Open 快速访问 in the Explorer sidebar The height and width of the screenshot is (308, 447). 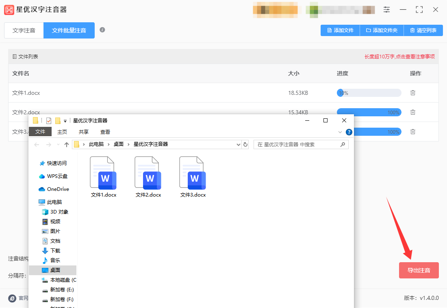[x=53, y=163]
